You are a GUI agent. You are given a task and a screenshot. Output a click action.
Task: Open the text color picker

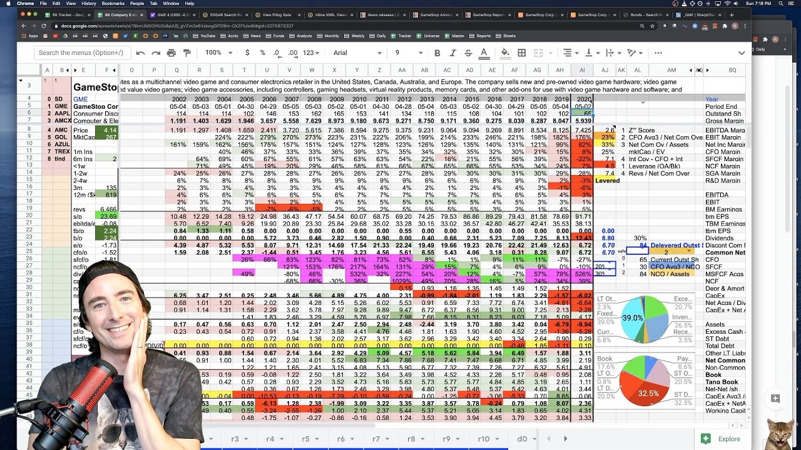coord(483,53)
